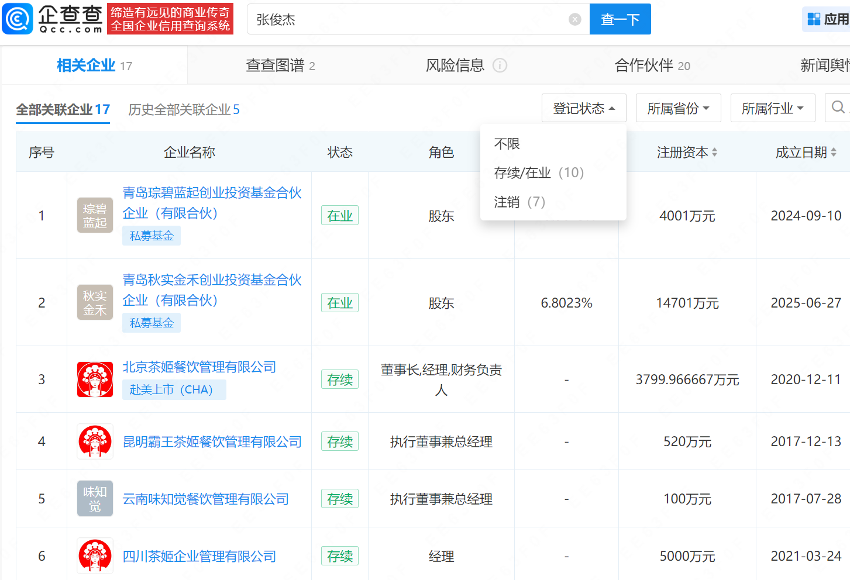Clear the search box text

(574, 19)
